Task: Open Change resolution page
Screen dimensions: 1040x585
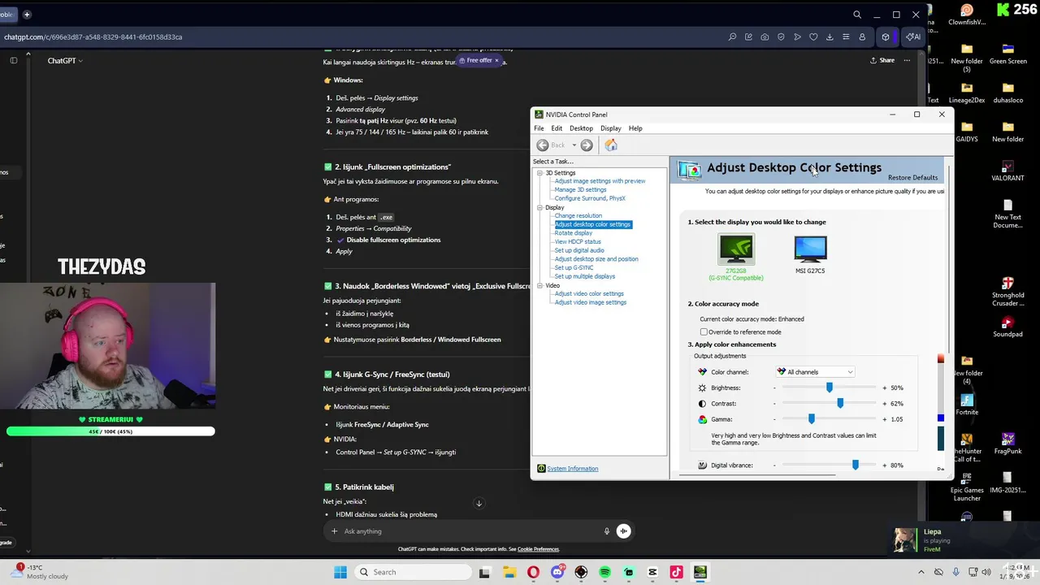Action: tap(578, 215)
